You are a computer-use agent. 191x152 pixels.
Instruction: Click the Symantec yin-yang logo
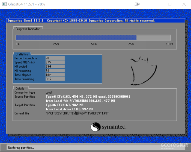pyautogui.click(x=95, y=127)
